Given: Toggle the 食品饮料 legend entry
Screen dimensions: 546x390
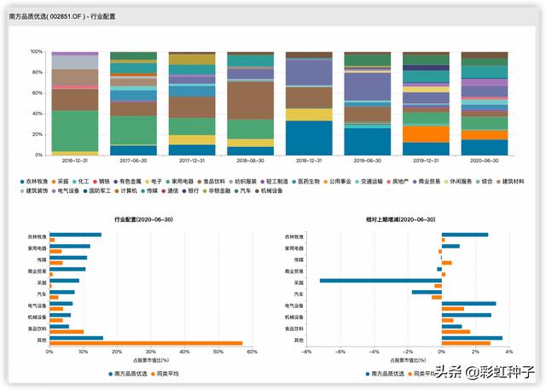Looking at the screenshot, I should click(x=211, y=182).
